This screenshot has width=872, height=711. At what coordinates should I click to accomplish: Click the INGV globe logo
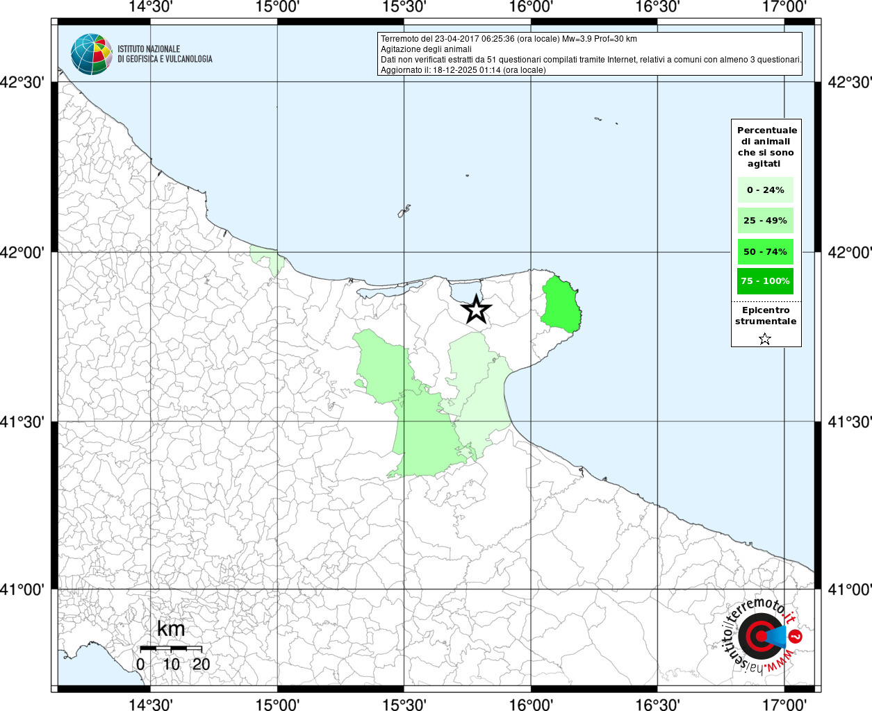(92, 54)
